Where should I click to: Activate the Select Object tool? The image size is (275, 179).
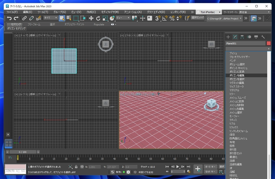click(x=62, y=18)
